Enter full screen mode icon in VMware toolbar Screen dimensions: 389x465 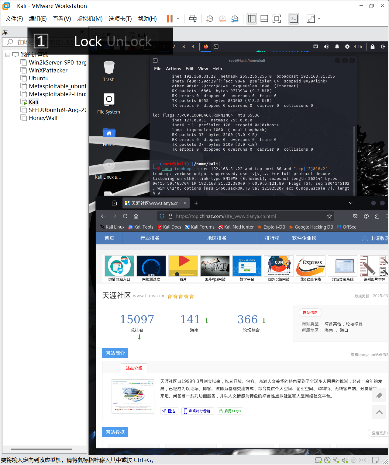(277, 19)
